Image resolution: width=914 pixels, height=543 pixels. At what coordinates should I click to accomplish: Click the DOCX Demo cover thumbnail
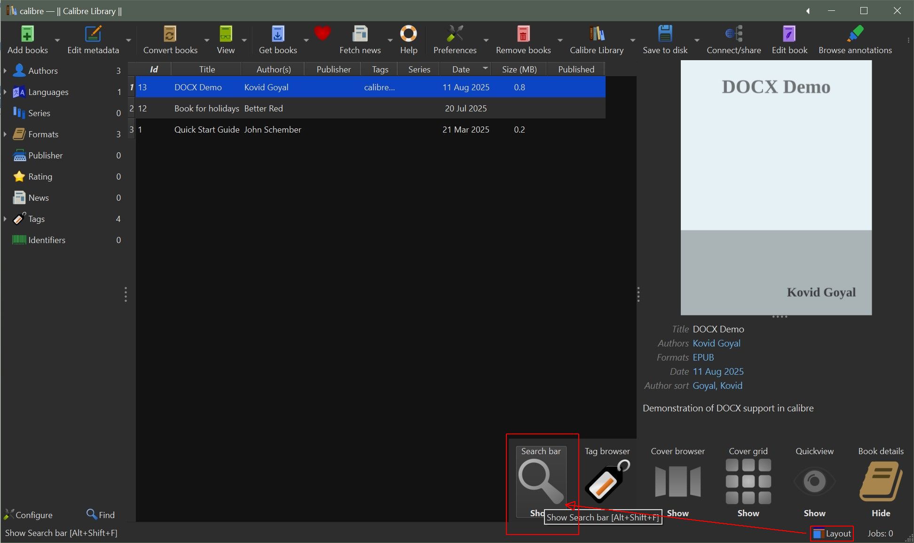776,188
